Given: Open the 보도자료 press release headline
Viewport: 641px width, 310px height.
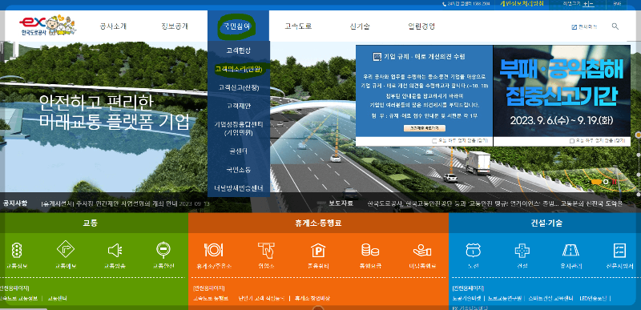Looking at the screenshot, I should (x=495, y=203).
